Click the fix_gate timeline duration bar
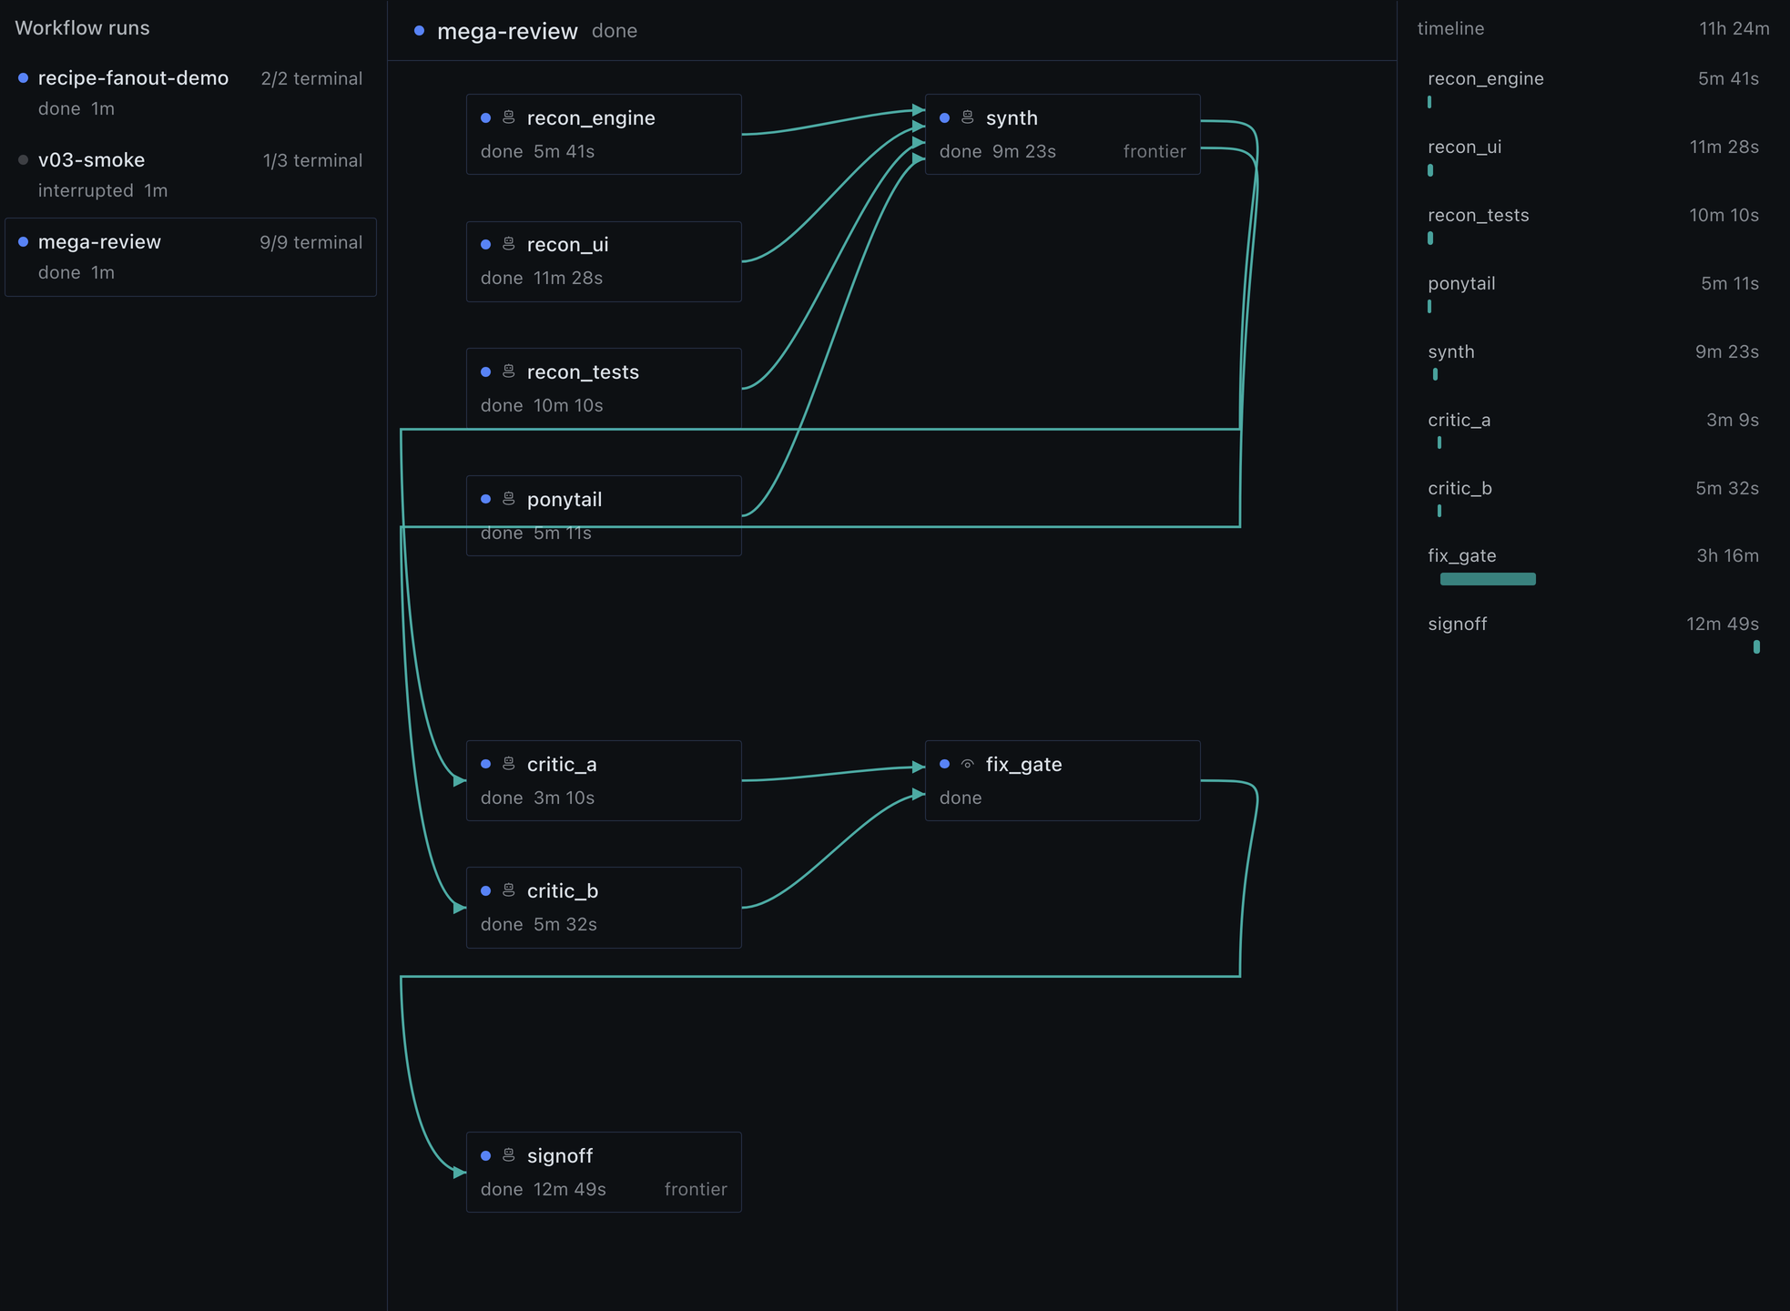Screen dimensions: 1790x1311 point(1488,579)
